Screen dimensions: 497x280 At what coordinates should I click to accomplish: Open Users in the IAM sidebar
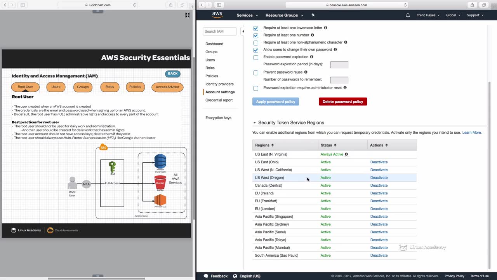(210, 60)
